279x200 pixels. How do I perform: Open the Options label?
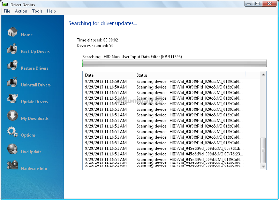(28, 135)
